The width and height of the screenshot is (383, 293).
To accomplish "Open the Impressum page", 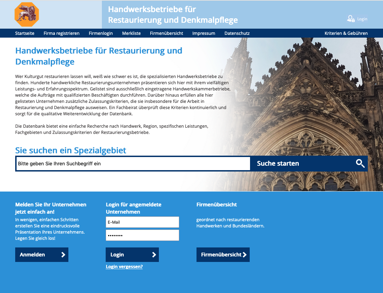I will [x=204, y=33].
